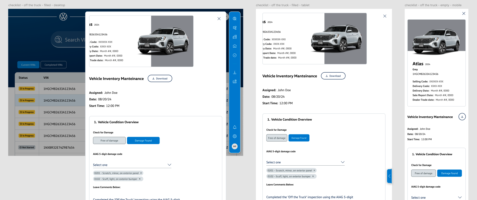Viewport: 477px width, 200px height.
Task: Select Damage found in mobile view
Action: (x=449, y=173)
